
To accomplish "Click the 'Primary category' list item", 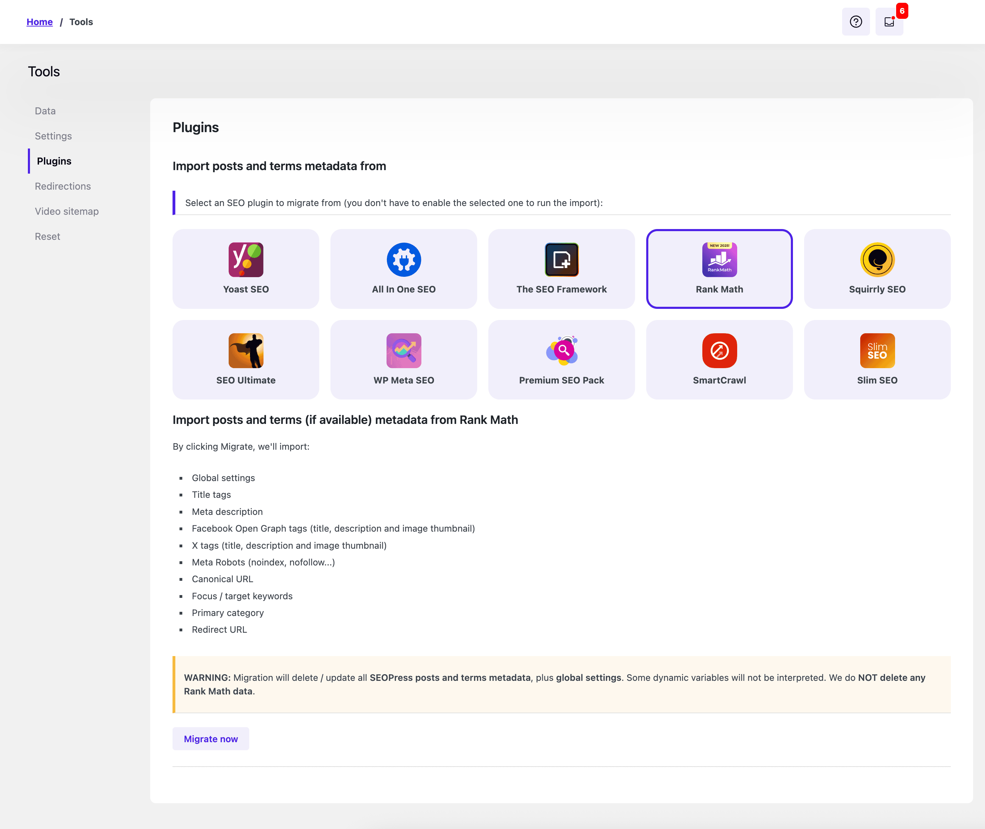I will tap(228, 613).
